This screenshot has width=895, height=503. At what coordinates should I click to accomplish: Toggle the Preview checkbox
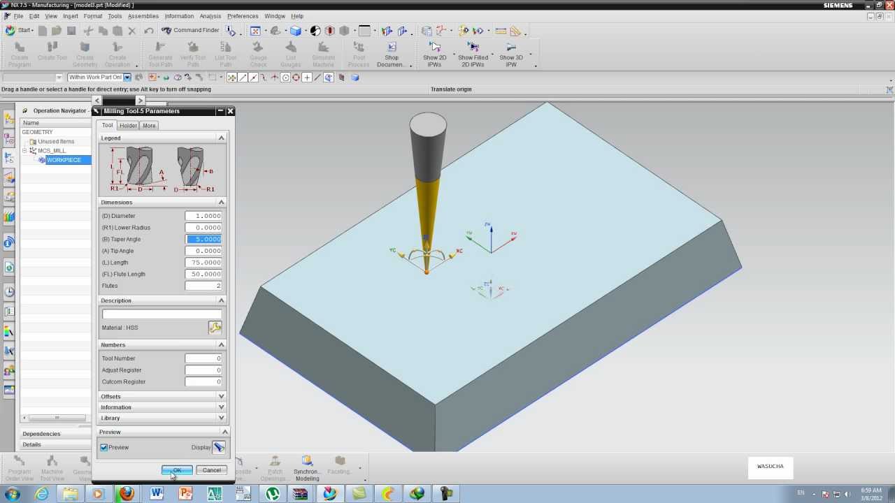(x=104, y=447)
